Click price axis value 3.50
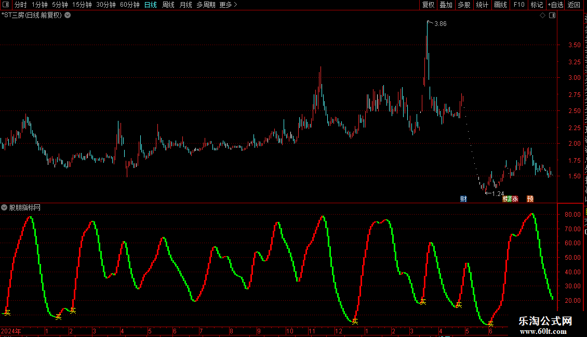 [575, 45]
